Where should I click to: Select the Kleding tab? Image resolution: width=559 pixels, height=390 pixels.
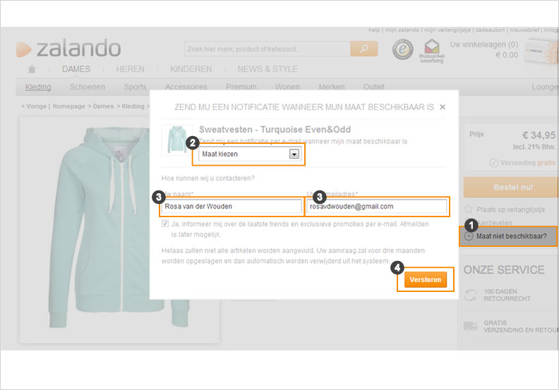click(38, 87)
